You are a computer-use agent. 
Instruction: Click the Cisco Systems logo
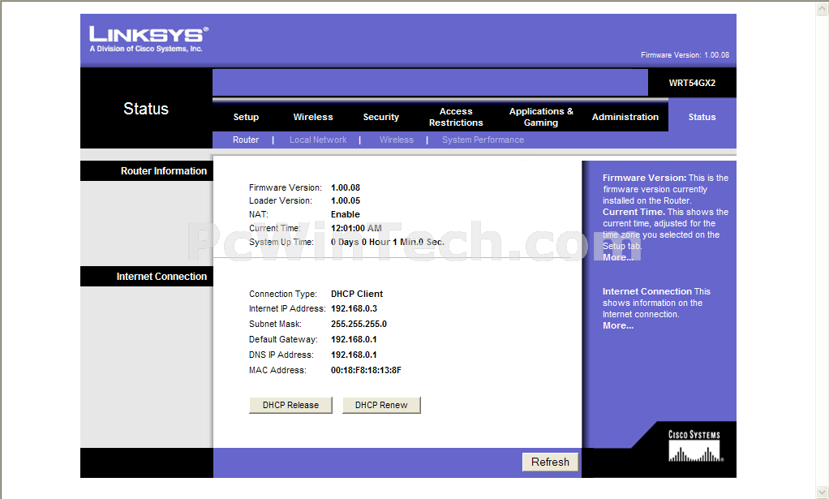pyautogui.click(x=694, y=445)
